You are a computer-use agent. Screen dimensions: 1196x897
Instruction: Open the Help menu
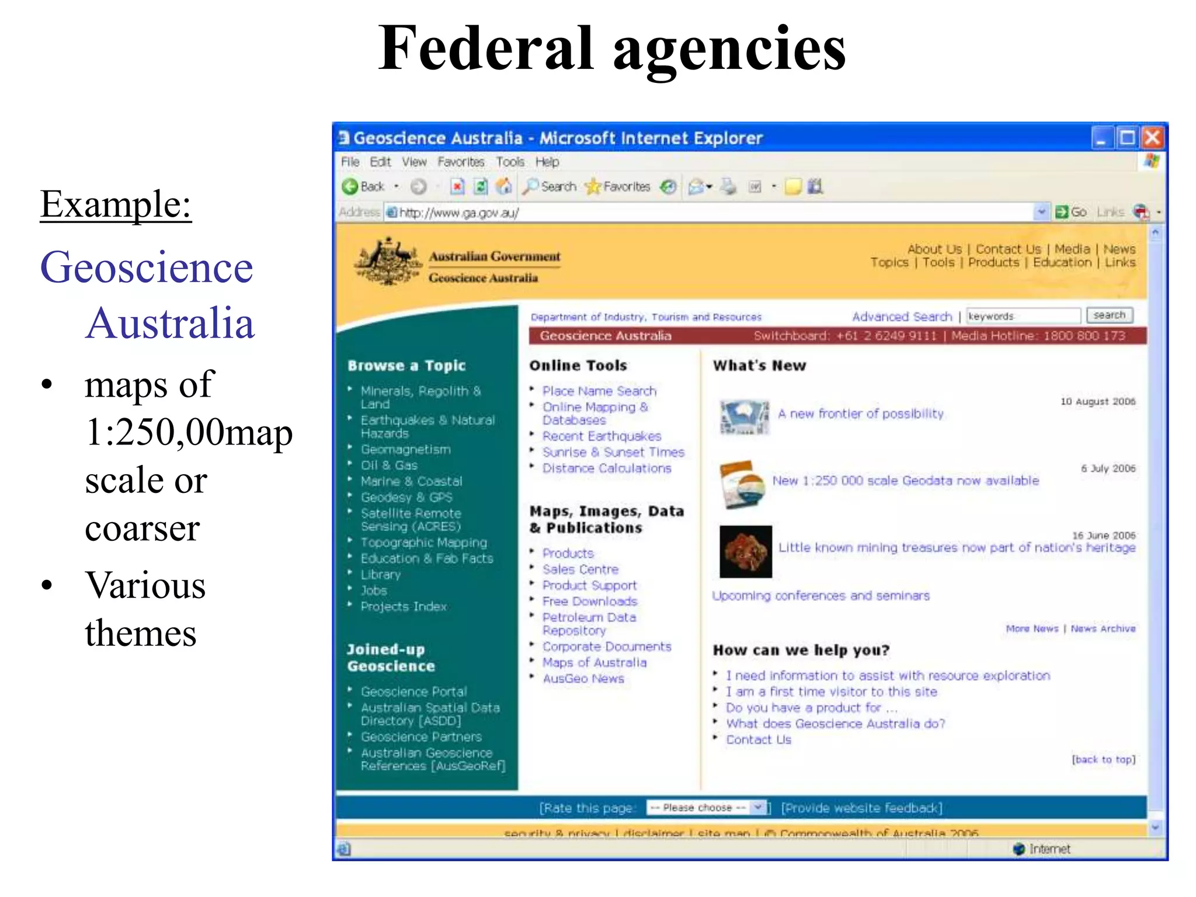click(x=547, y=162)
